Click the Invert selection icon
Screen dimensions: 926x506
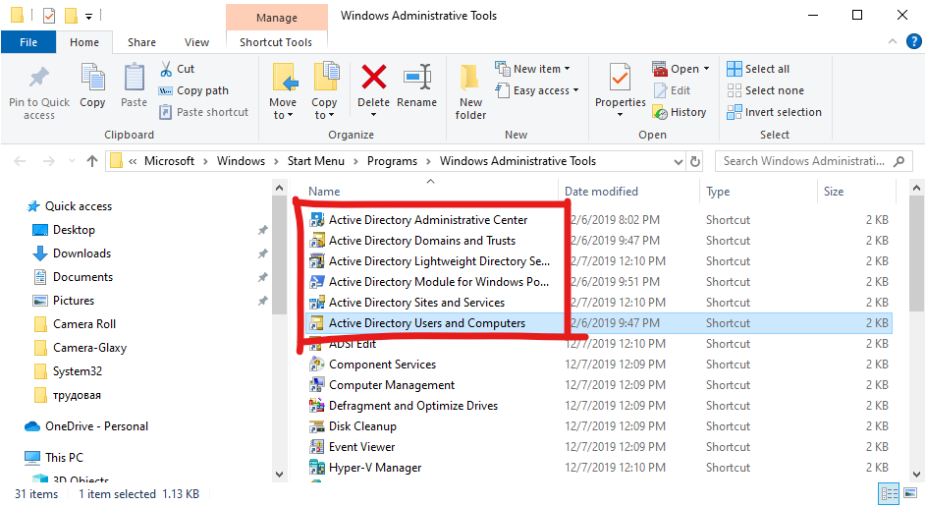point(735,112)
